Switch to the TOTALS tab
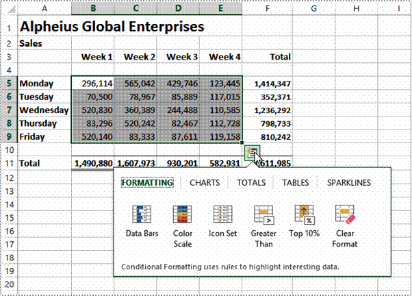The width and height of the screenshot is (412, 296). 251,182
